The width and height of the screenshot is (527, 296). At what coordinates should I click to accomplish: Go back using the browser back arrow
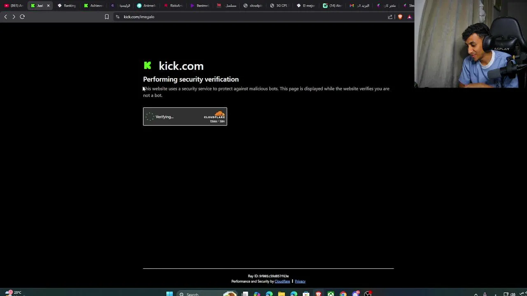pos(5,17)
